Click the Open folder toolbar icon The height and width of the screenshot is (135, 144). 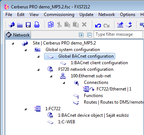[x=20, y=25]
